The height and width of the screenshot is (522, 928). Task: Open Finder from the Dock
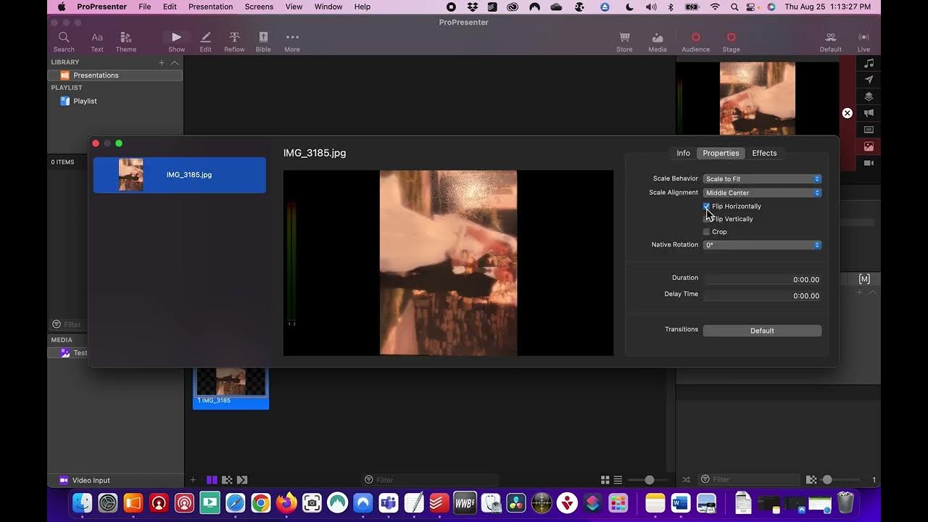pyautogui.click(x=83, y=502)
